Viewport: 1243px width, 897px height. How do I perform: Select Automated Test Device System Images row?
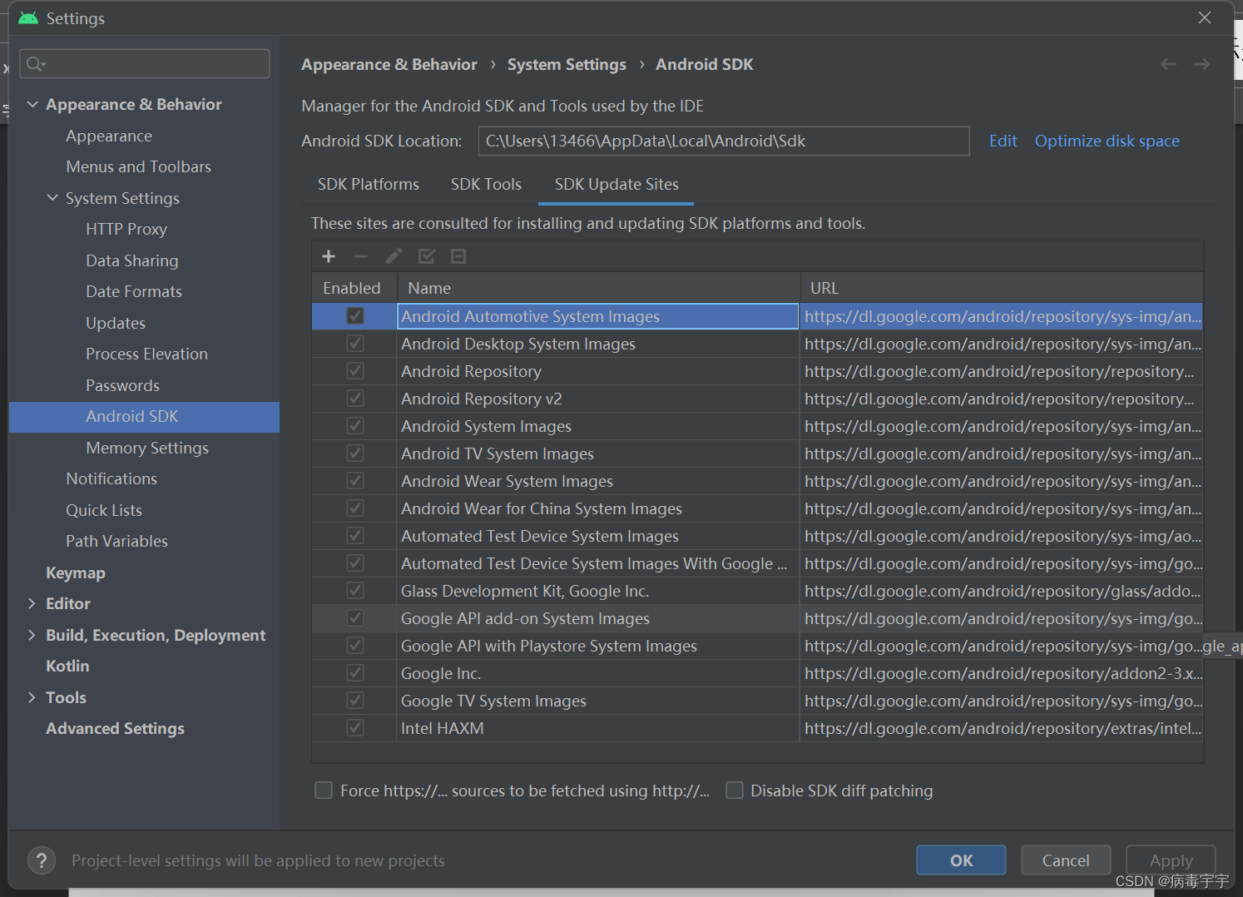[757, 536]
